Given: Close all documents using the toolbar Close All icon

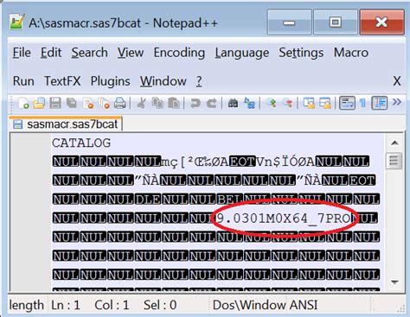Looking at the screenshot, I should 104,103.
